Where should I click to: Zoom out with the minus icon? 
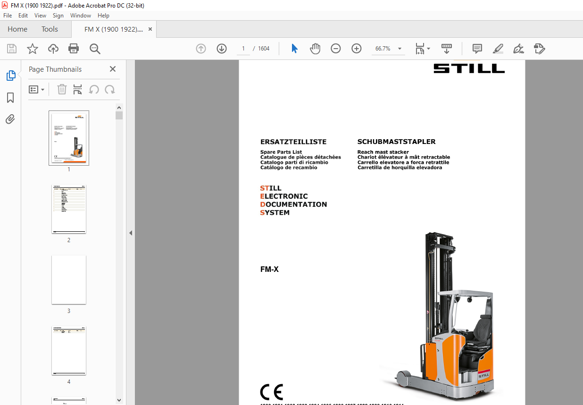(336, 49)
